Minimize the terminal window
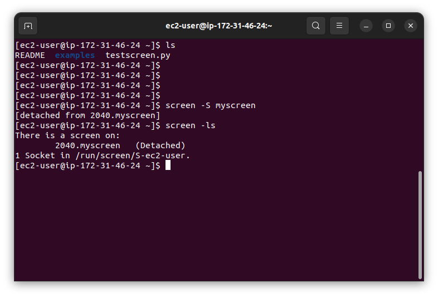Image resolution: width=438 pixels, height=297 pixels. [x=366, y=26]
